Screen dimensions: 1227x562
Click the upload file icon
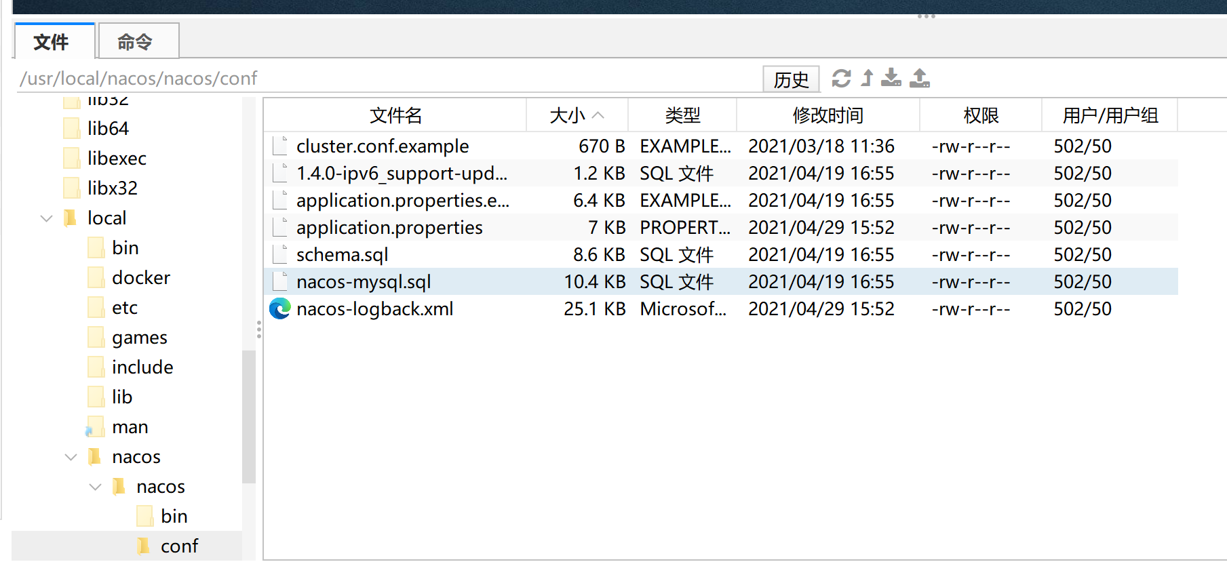(920, 78)
